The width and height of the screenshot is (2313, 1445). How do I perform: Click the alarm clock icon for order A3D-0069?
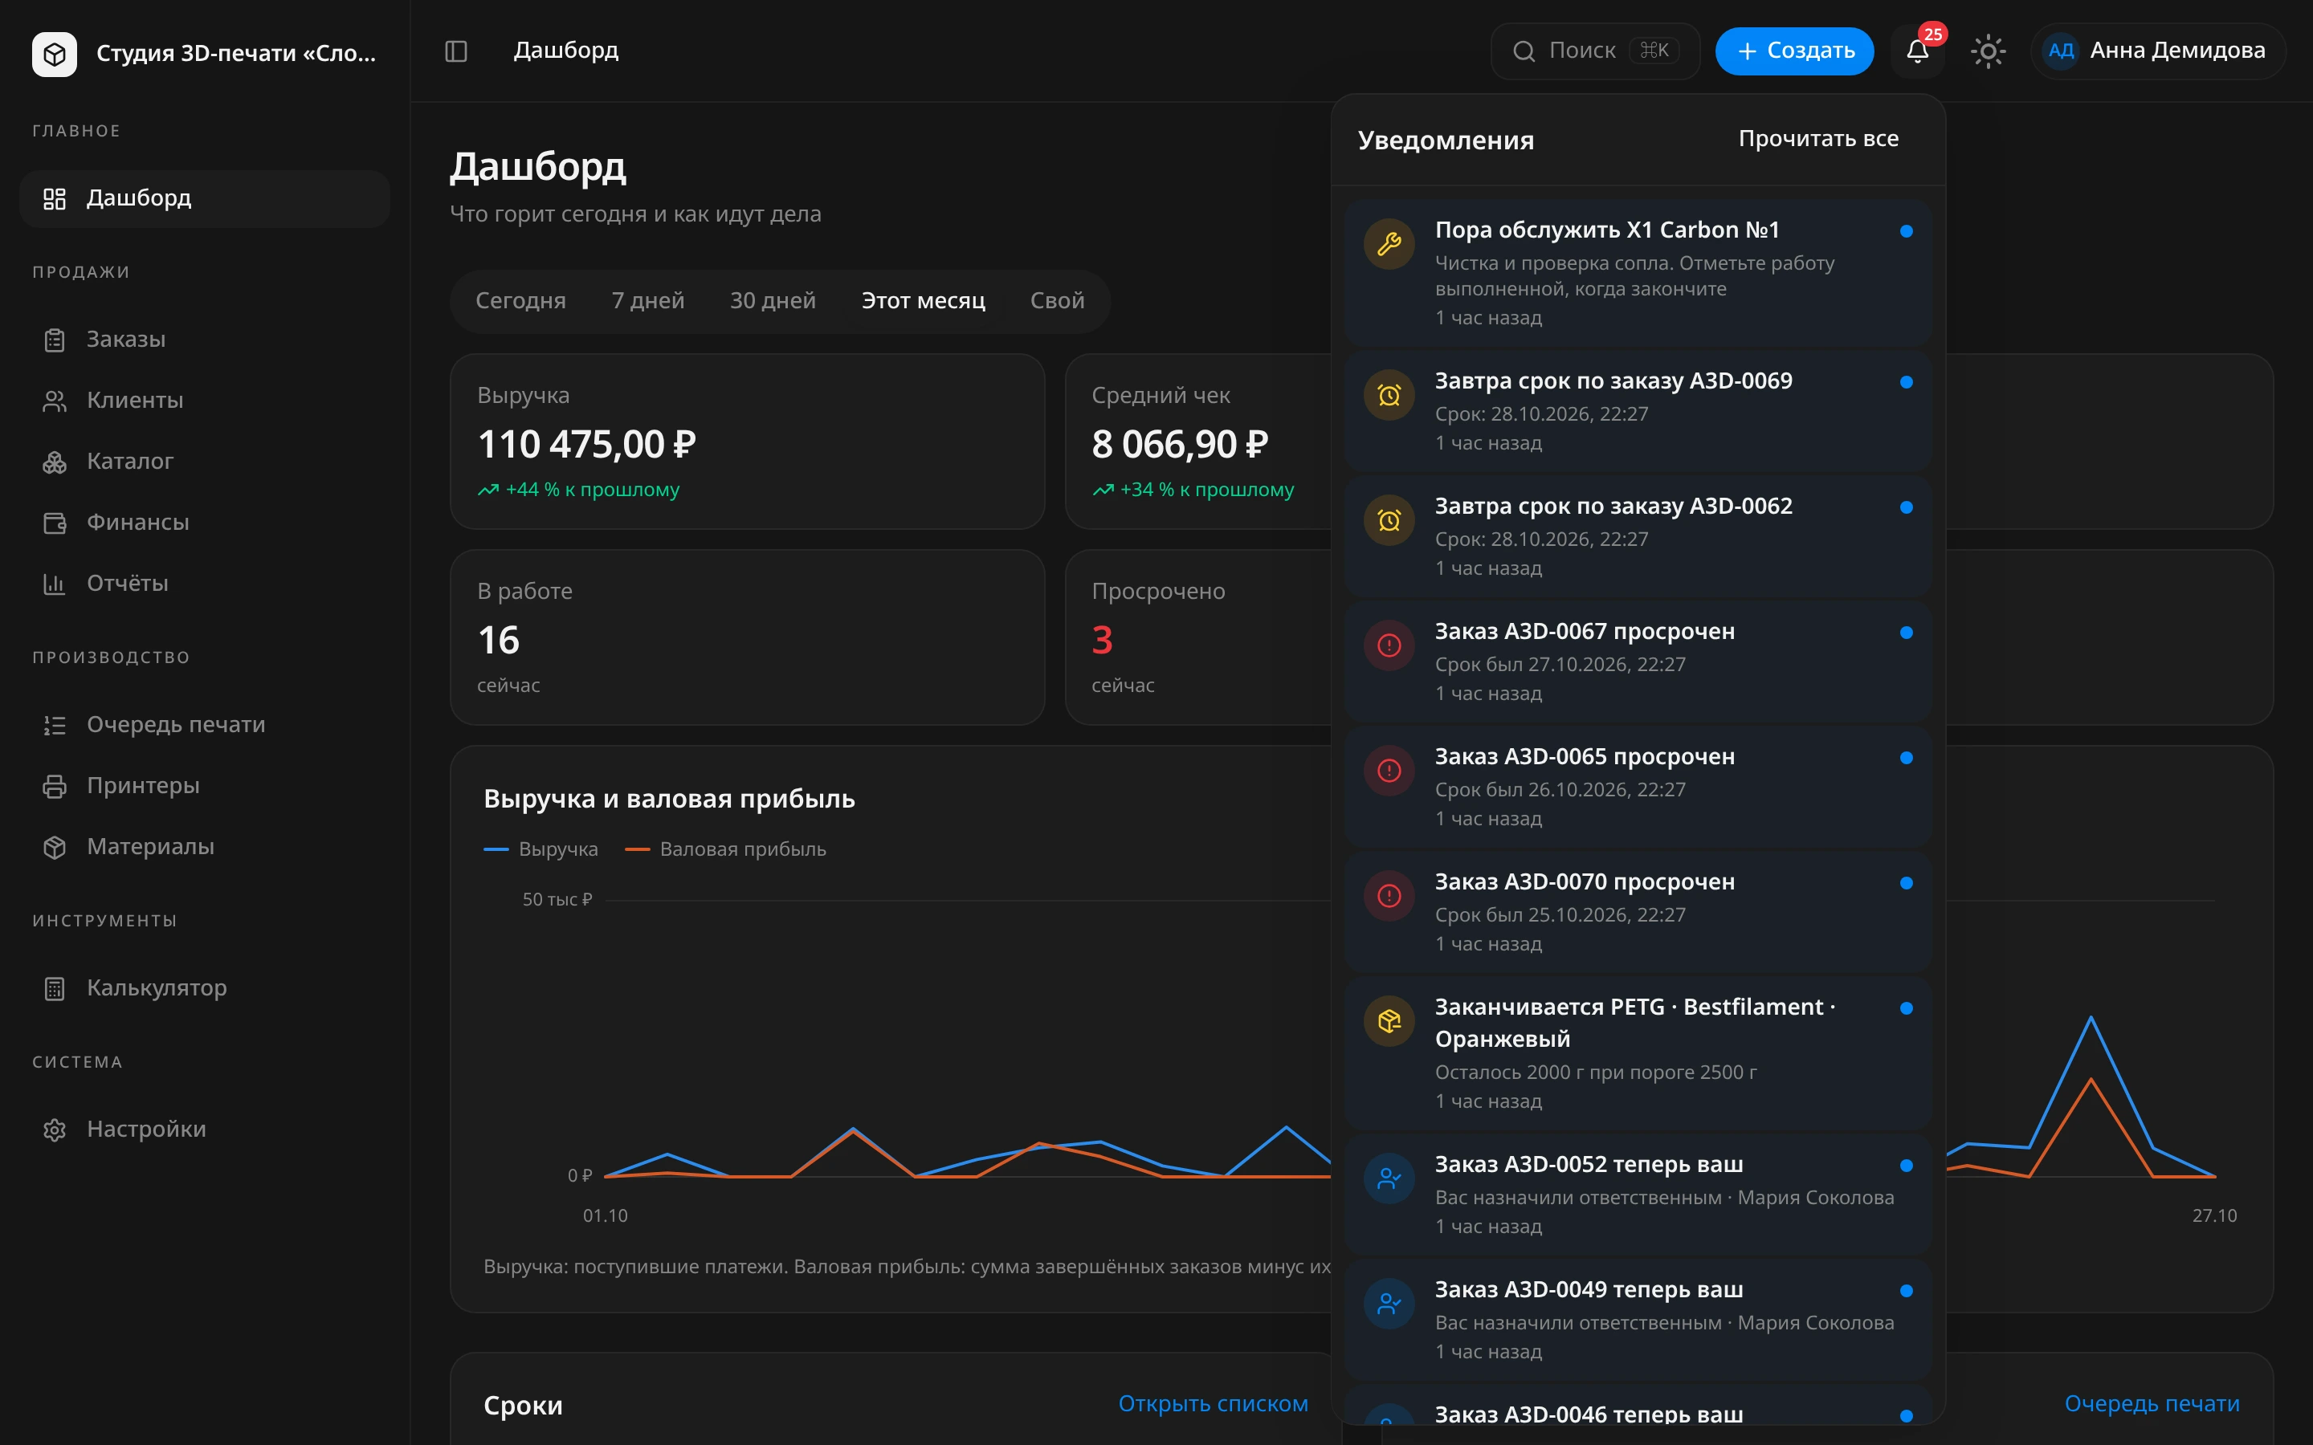tap(1389, 395)
